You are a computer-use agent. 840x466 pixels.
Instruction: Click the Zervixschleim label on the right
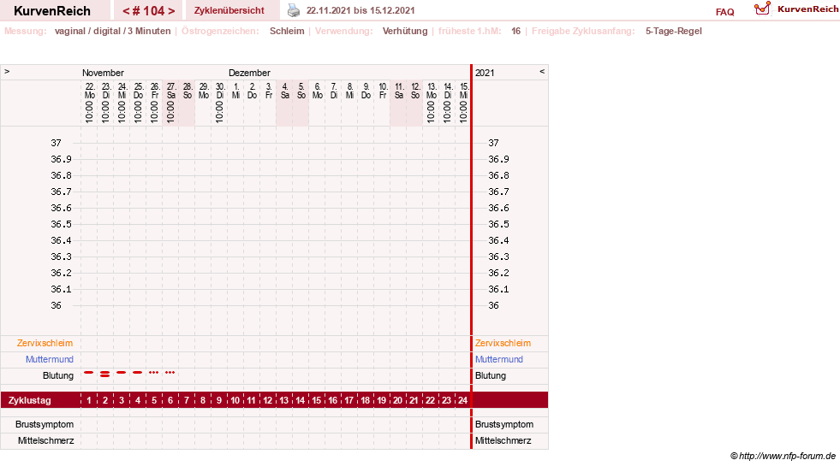(x=503, y=343)
